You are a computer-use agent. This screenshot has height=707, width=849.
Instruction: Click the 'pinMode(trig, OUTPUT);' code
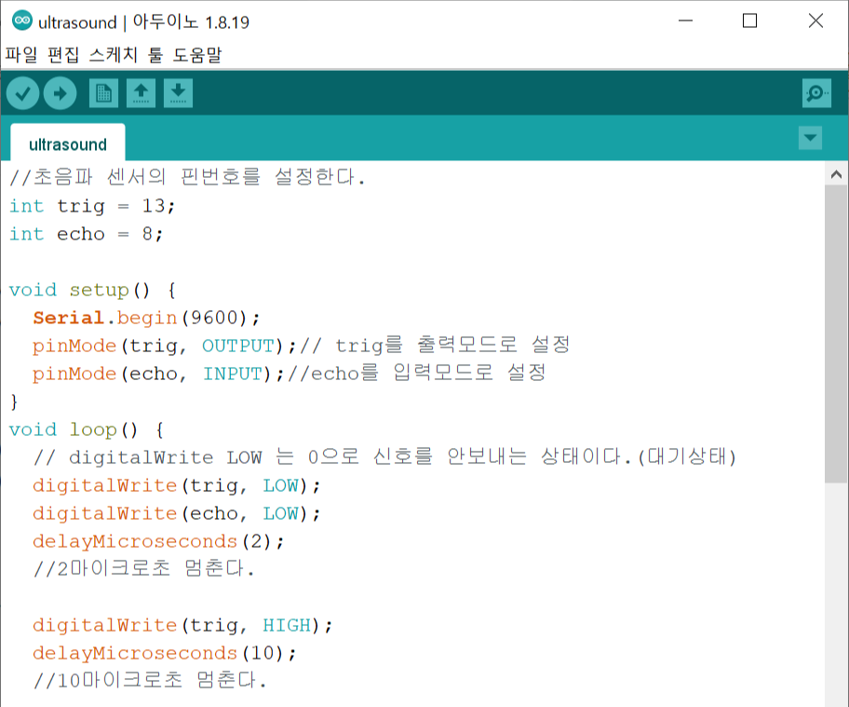pyautogui.click(x=164, y=346)
